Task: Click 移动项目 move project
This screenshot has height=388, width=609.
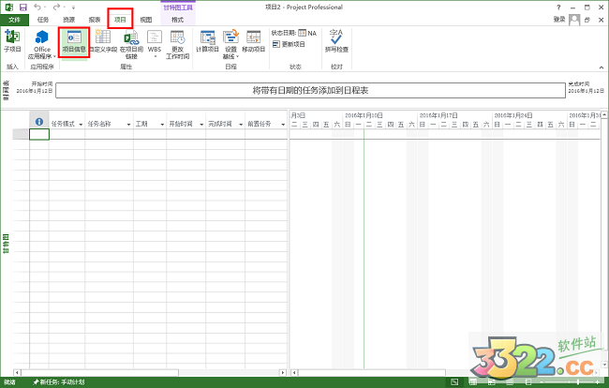Action: click(x=253, y=41)
